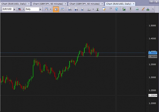Click the blue 1.39447 price label
Screen dimensions: 159x112
coord(153,53)
